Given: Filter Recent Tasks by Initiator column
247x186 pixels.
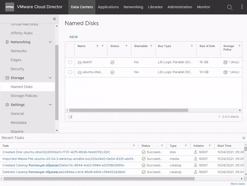Looking at the screenshot, I should 210,146.
